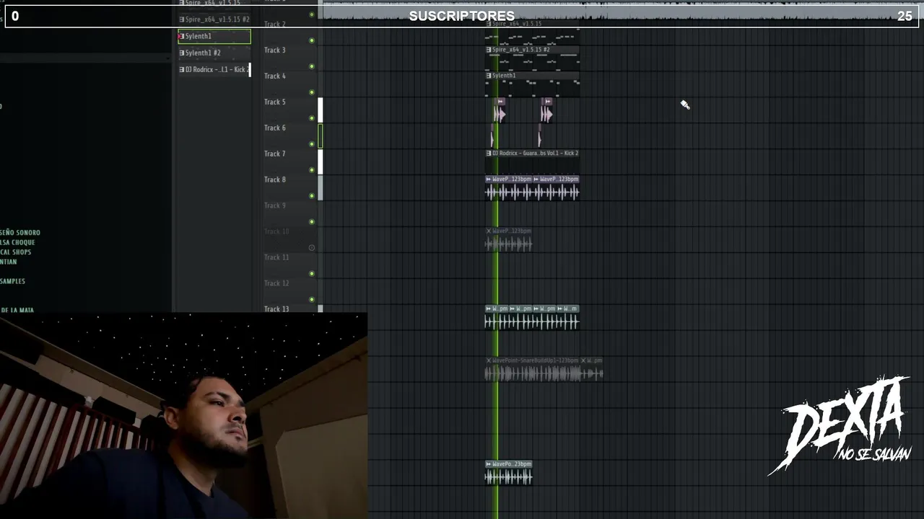Open the LSA CHOQUE browser folder

[17, 242]
